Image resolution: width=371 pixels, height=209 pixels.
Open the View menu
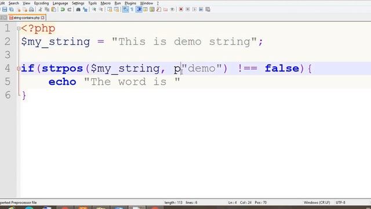pos(27,3)
